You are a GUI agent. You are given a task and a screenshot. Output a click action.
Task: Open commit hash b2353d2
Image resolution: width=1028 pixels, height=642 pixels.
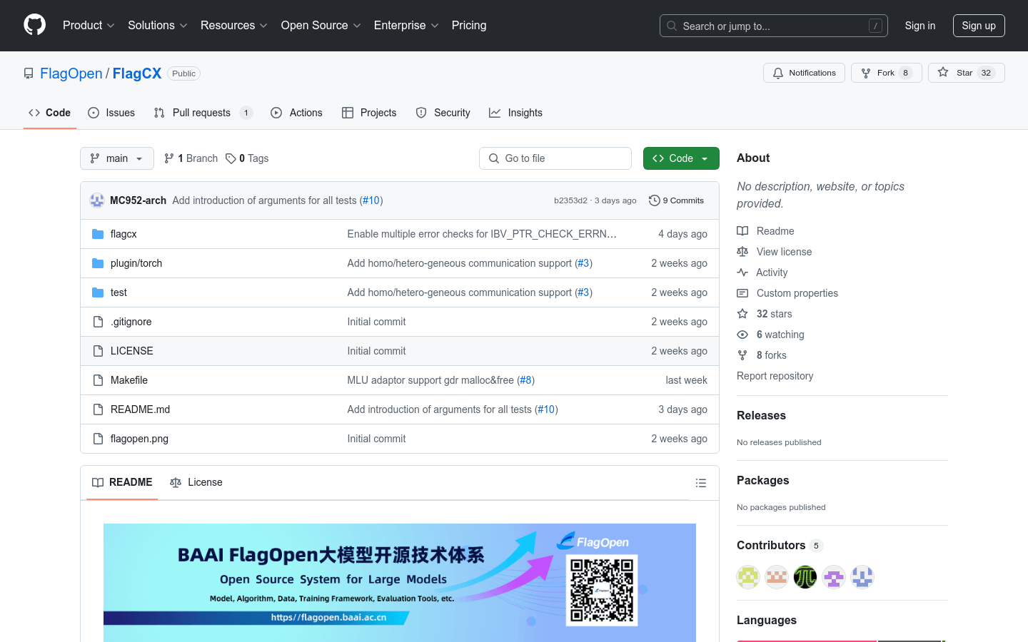(x=570, y=200)
